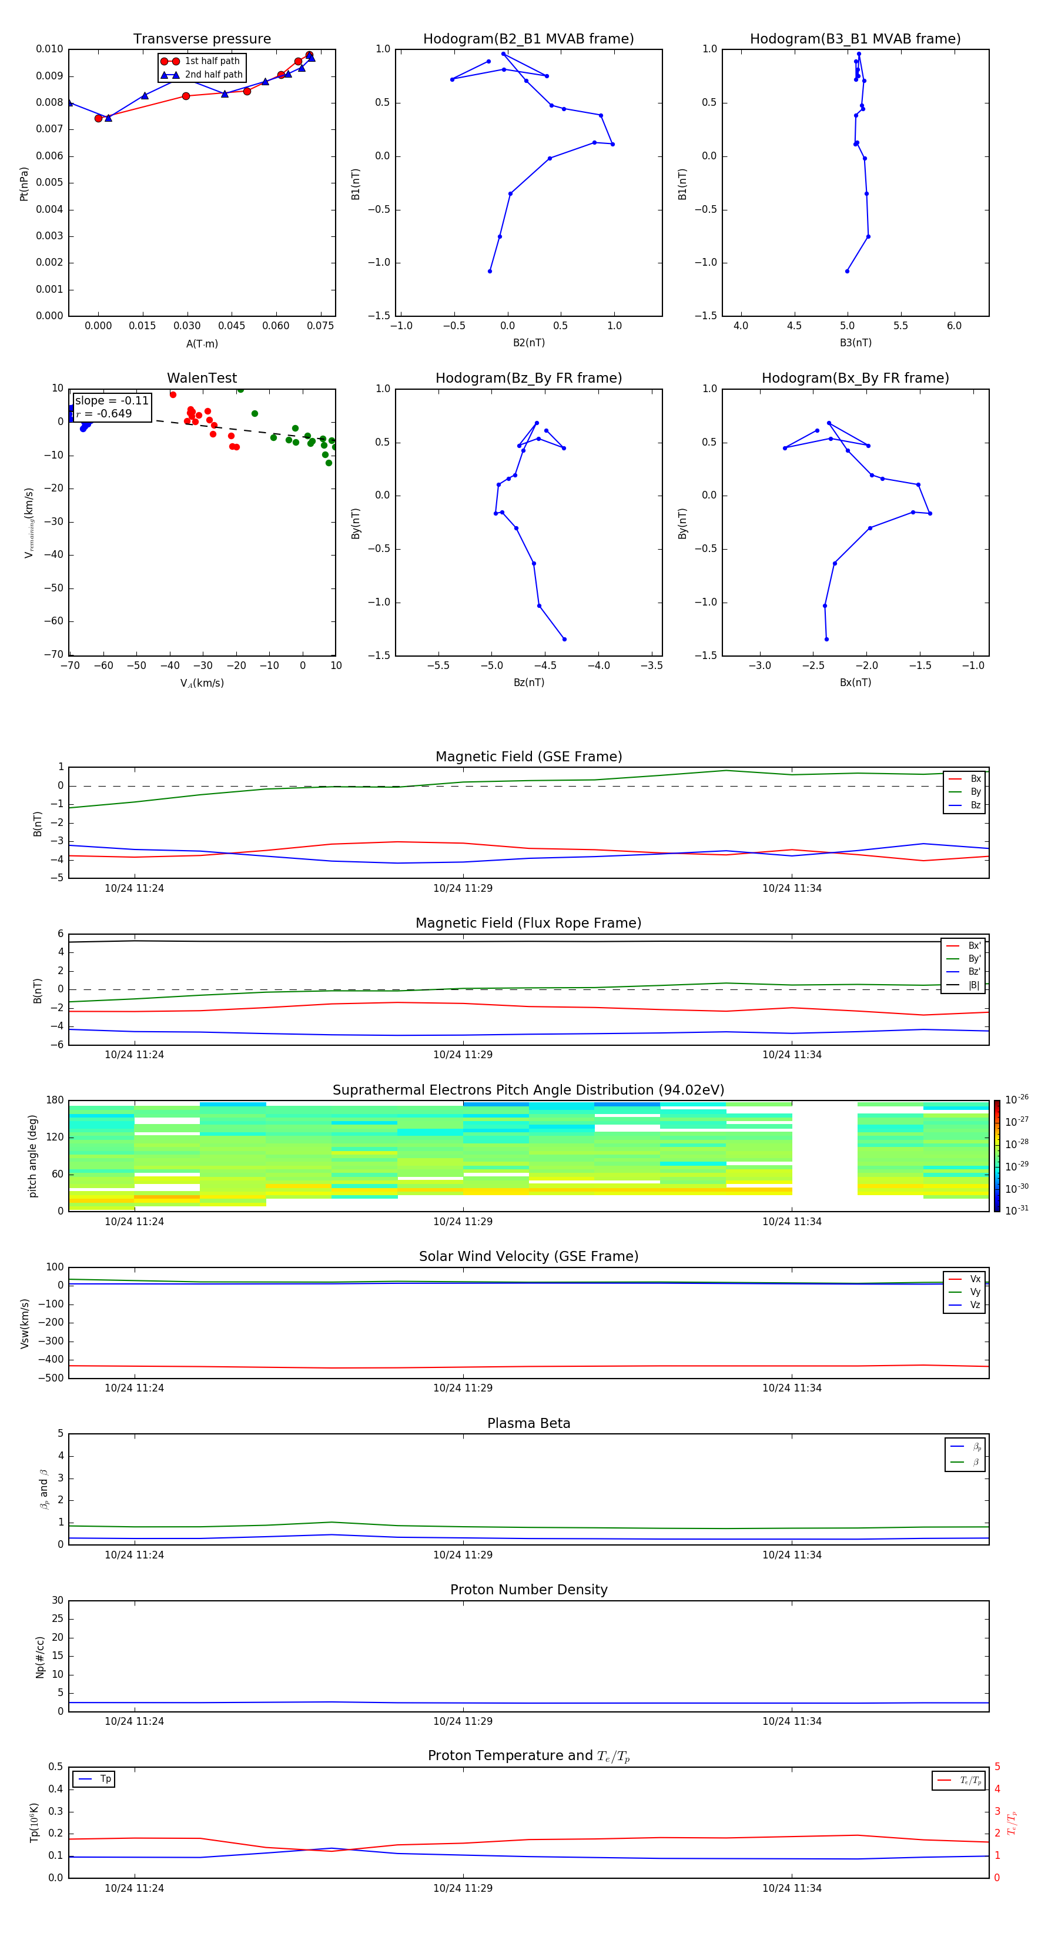Click the "V_A(km/s)" x-axis label

tap(202, 683)
